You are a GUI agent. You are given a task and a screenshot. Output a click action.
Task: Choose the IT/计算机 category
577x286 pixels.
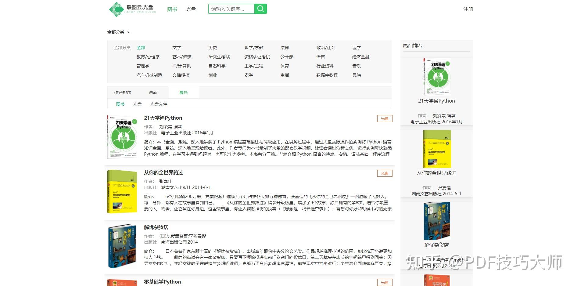[181, 66]
